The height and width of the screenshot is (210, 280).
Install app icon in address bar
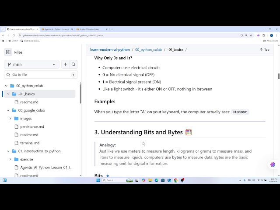click(241, 35)
